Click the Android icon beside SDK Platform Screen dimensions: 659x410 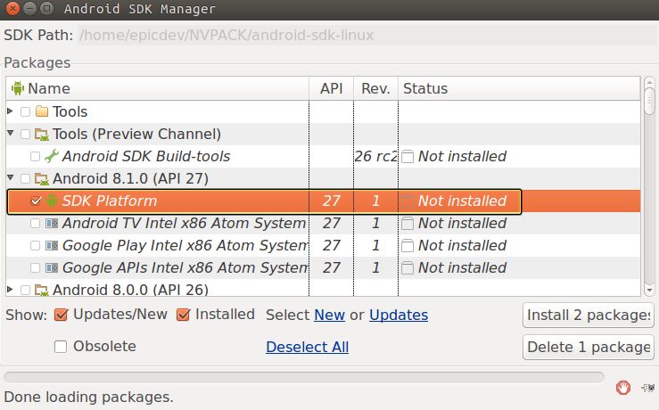tap(52, 201)
